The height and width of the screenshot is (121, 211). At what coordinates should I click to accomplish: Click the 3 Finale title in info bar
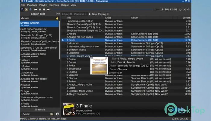(84, 106)
